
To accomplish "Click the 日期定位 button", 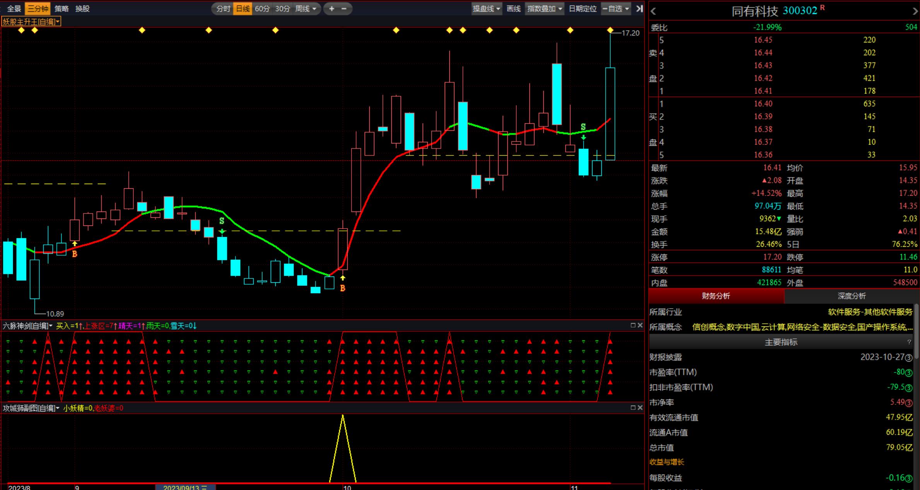I will (582, 9).
